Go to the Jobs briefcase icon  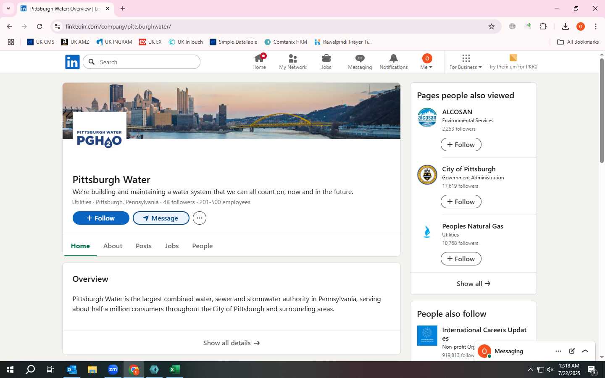326,62
